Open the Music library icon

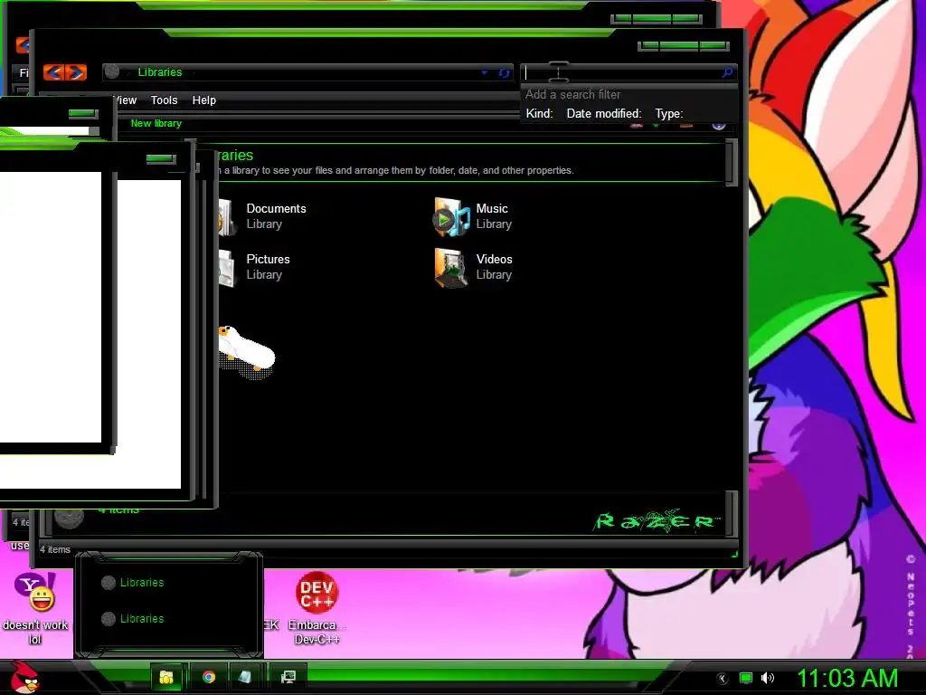coord(452,217)
